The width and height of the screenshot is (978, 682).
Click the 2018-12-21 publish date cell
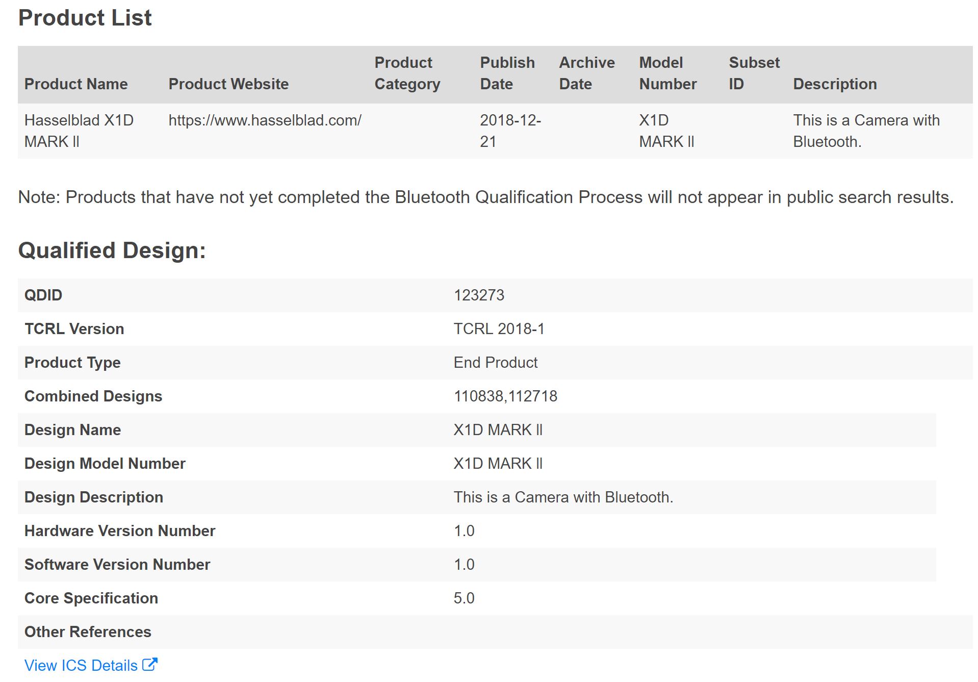point(510,131)
